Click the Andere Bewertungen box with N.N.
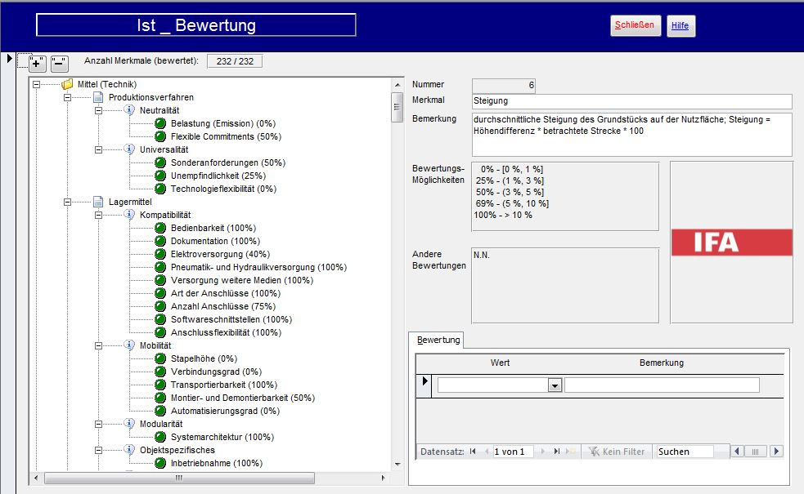The height and width of the screenshot is (494, 804). (565, 286)
